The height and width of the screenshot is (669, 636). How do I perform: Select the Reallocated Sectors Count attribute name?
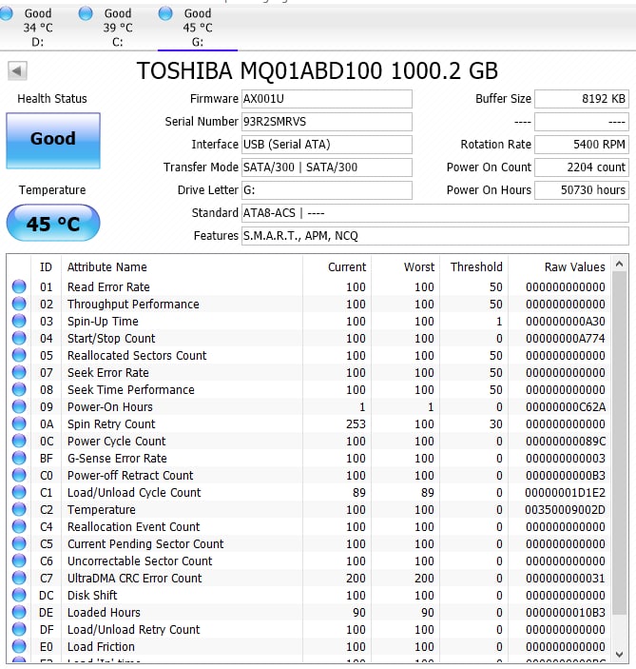pyautogui.click(x=137, y=355)
